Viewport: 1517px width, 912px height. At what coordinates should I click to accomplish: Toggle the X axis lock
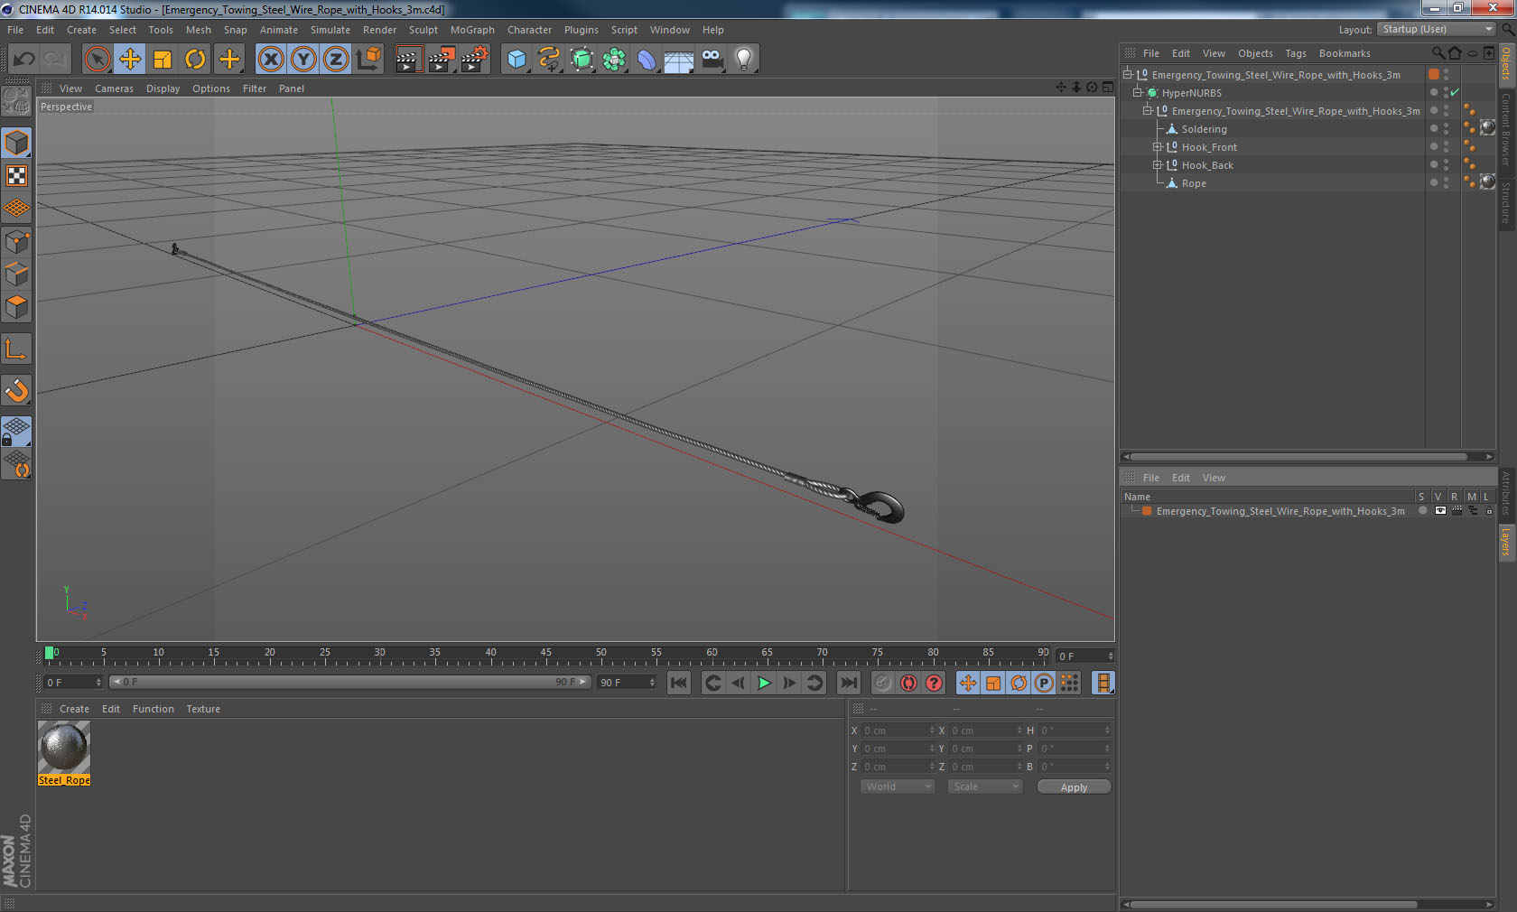click(270, 60)
